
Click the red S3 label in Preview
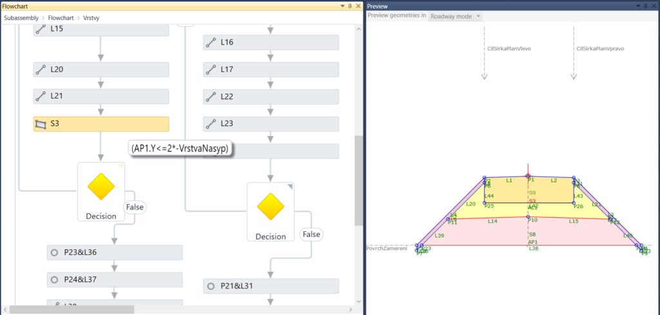click(532, 201)
